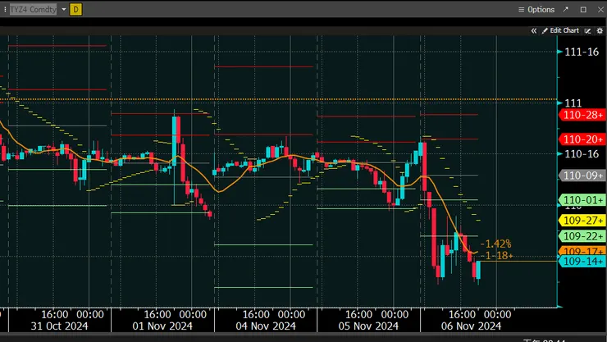This screenshot has height=342, width=607.
Task: Click the window restore icon in title bar
Action: click(583, 10)
